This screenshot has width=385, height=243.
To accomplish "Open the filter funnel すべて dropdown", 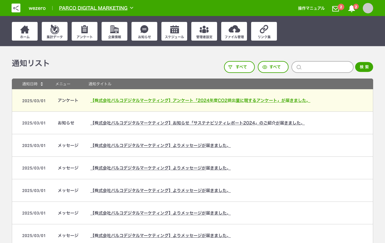I will pyautogui.click(x=239, y=67).
